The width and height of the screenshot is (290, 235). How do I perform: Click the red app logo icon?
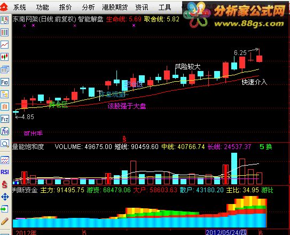4,7
